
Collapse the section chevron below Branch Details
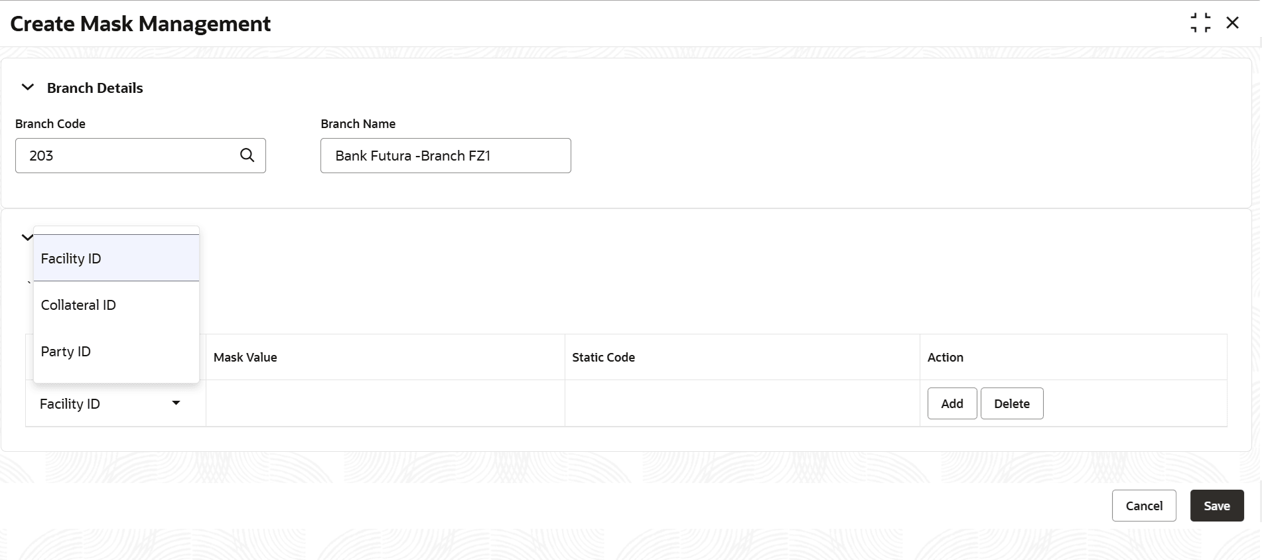point(27,237)
